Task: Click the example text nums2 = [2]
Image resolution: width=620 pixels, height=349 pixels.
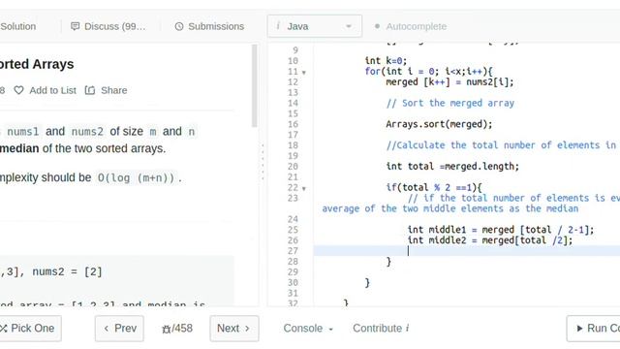Action: pos(67,271)
